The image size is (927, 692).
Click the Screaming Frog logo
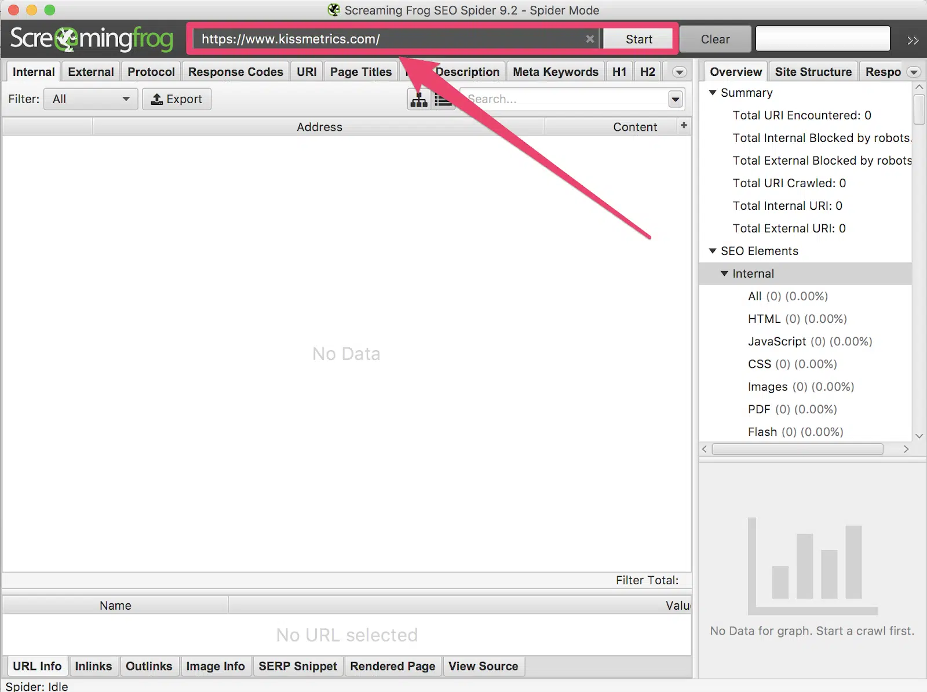(92, 39)
